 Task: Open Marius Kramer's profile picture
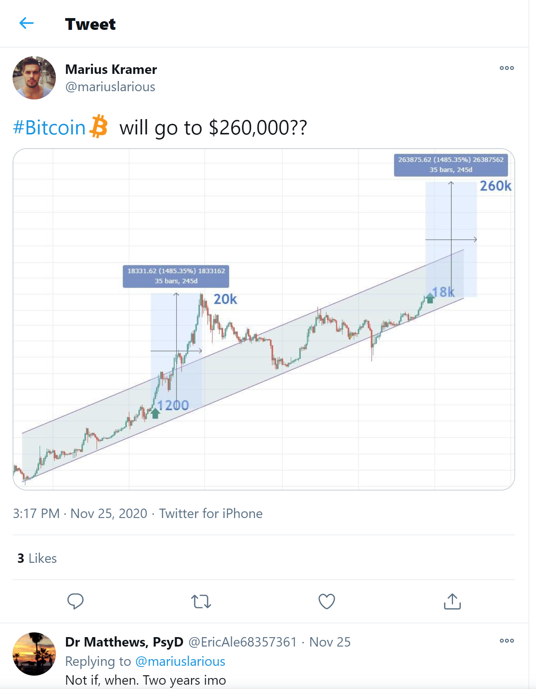(34, 78)
